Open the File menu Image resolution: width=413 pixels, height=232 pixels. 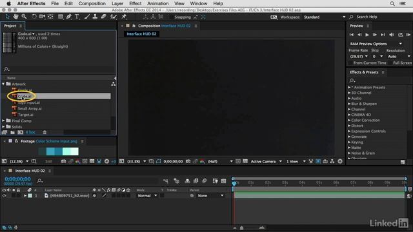pos(55,3)
